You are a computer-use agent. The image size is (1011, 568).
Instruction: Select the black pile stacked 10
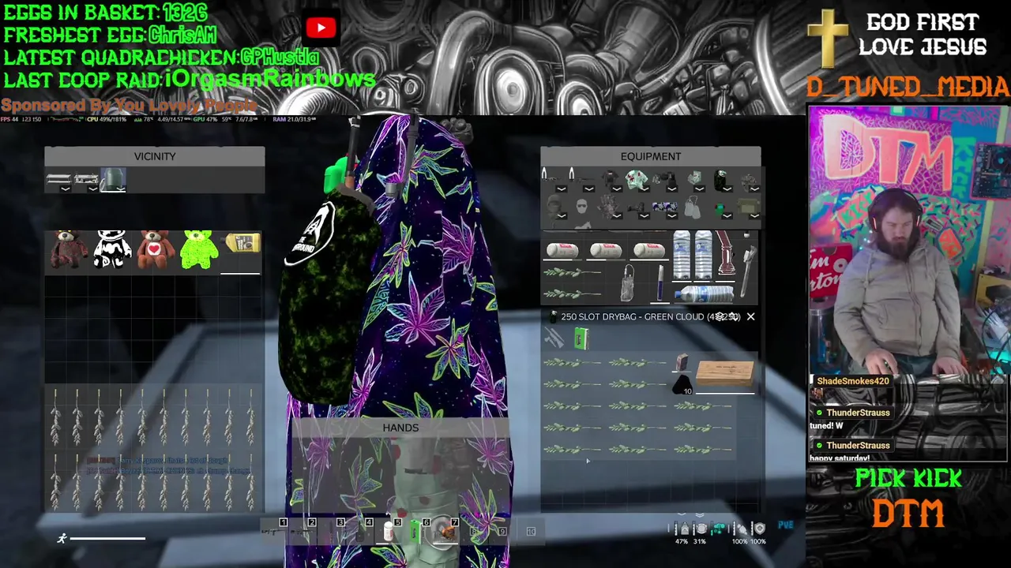pos(682,385)
